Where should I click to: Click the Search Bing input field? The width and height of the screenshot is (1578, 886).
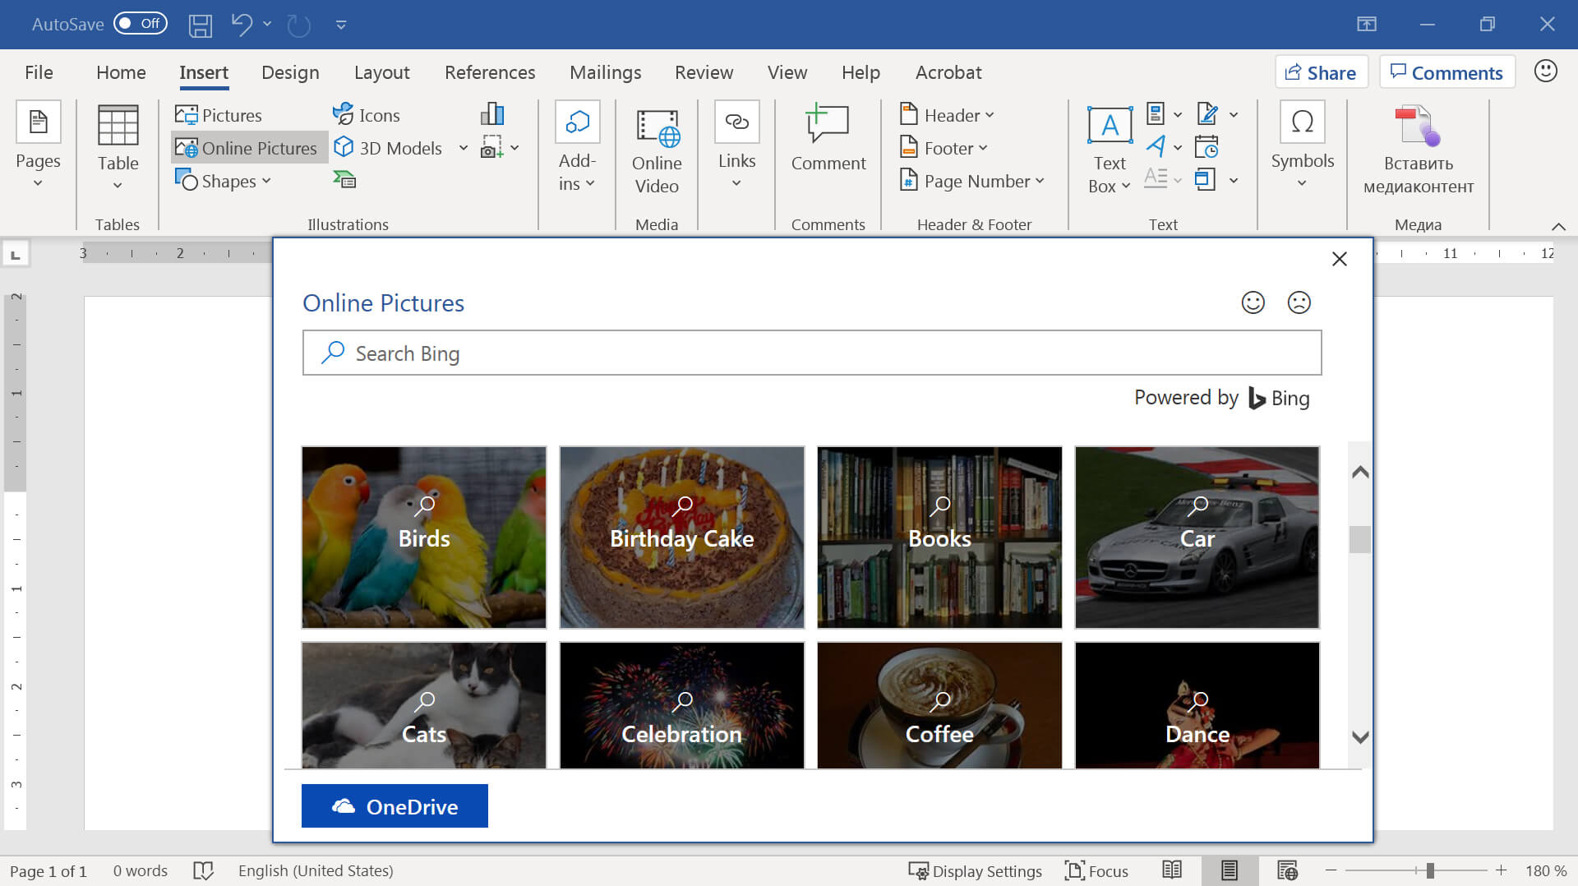click(x=812, y=353)
